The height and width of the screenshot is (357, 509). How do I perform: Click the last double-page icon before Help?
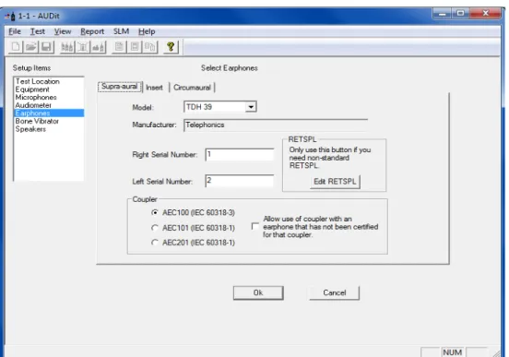(150, 47)
